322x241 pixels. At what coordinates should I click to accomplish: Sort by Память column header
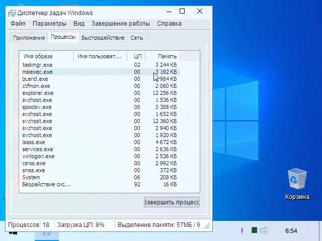coord(163,56)
